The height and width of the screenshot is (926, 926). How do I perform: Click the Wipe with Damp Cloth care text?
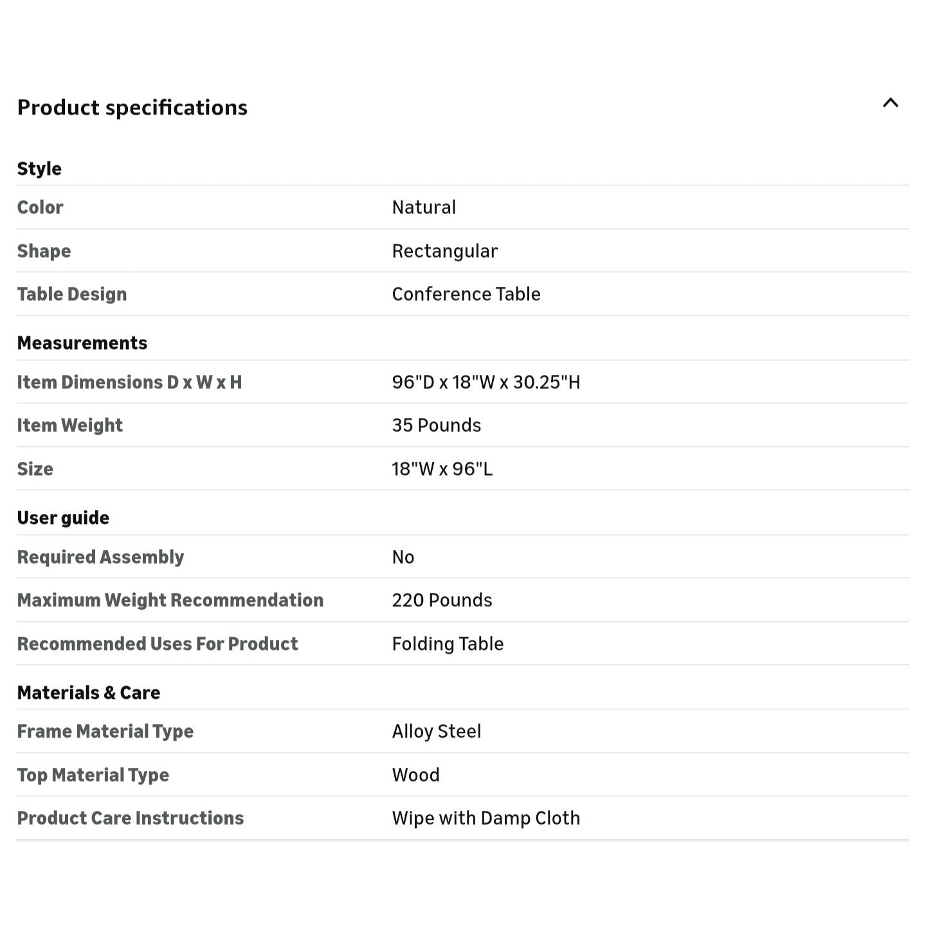pos(486,818)
